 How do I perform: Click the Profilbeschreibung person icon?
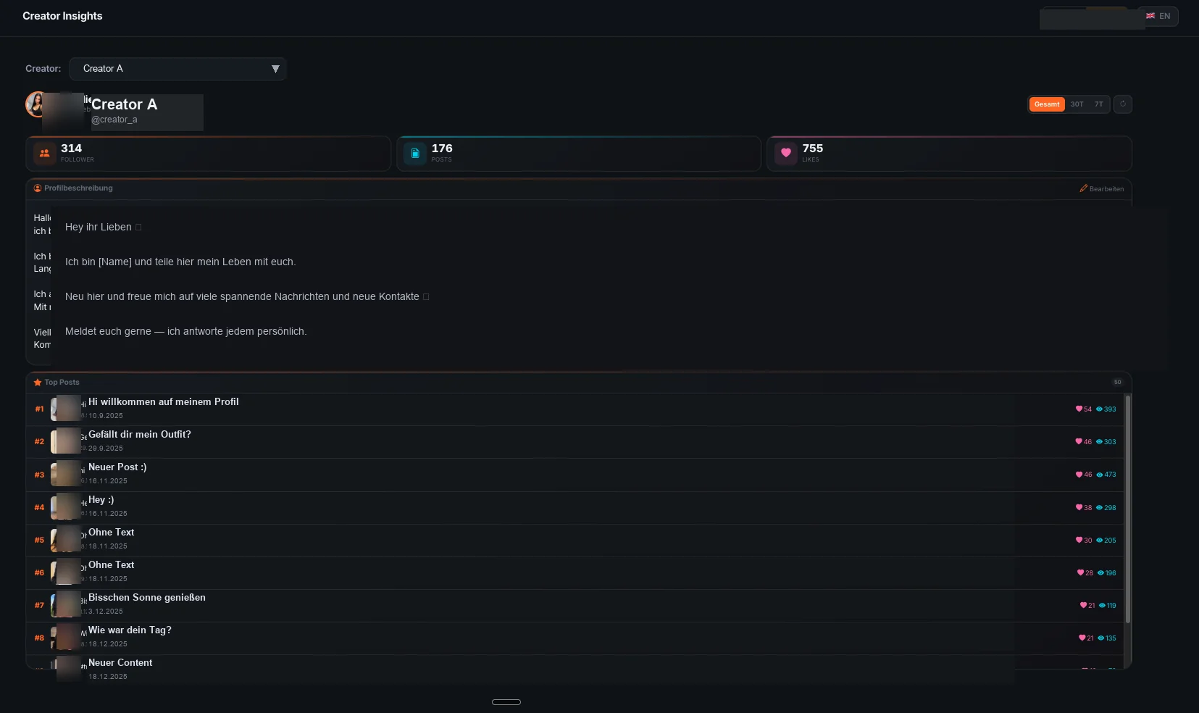pos(36,188)
